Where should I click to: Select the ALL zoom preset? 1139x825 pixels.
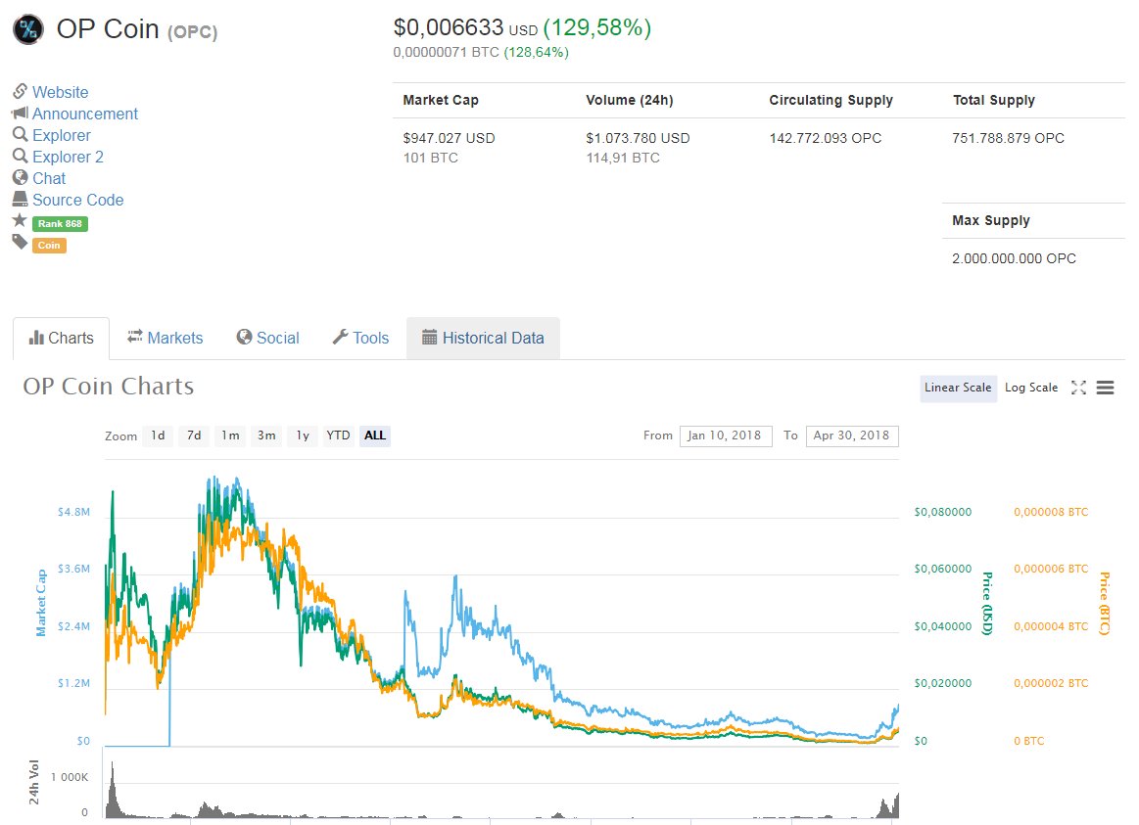click(x=374, y=435)
